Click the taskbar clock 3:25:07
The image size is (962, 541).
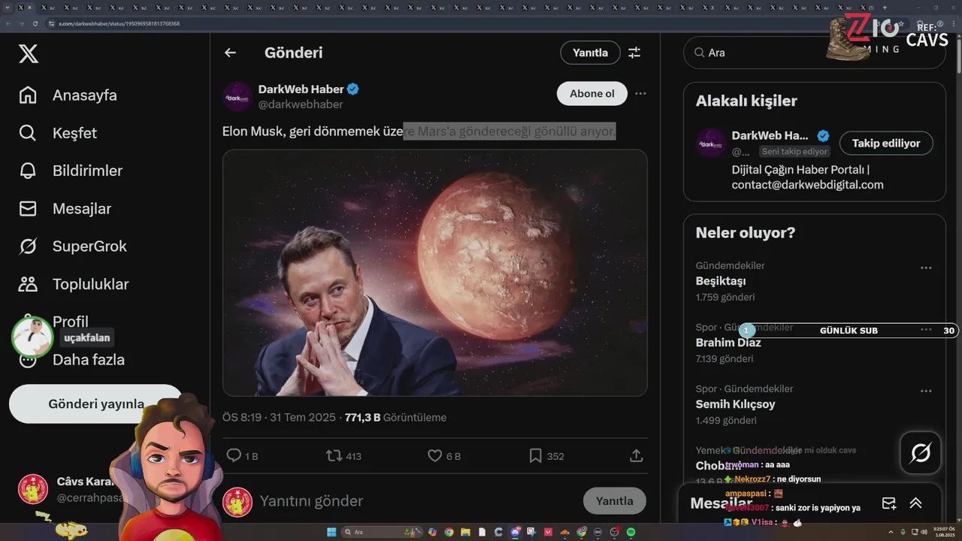click(x=943, y=532)
